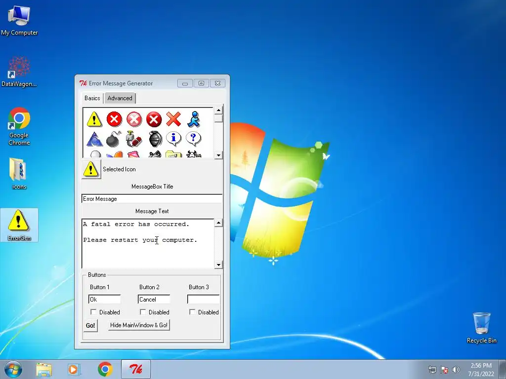Click the network tray icon

pos(432,370)
